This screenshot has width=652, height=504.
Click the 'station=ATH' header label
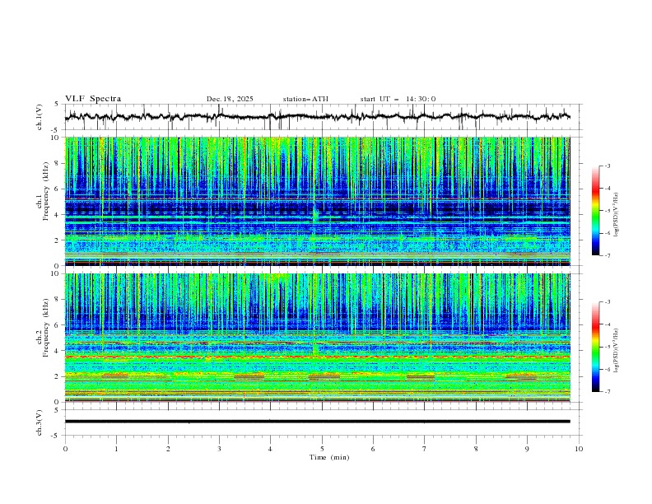305,99
